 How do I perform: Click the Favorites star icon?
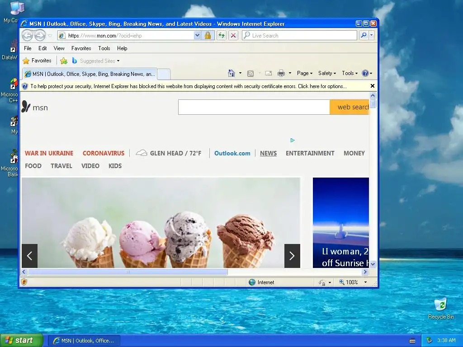[26, 61]
